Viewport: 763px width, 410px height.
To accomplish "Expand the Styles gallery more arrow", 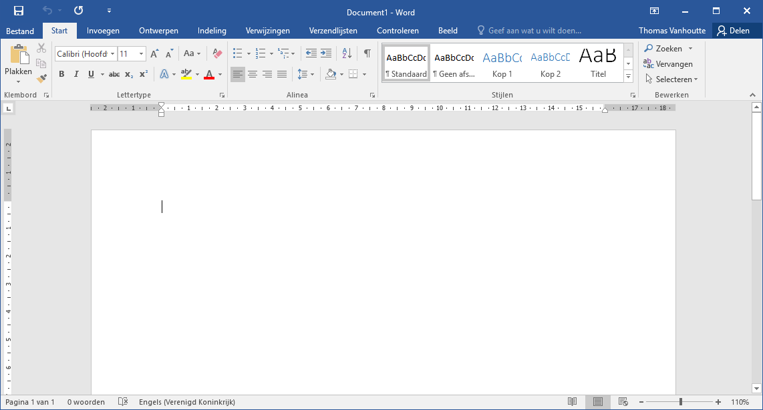I will coord(628,77).
